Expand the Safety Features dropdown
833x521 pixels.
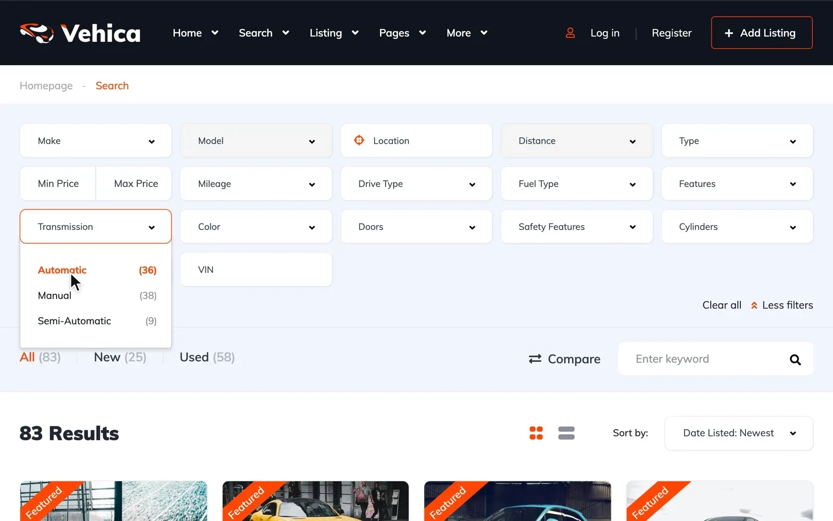[577, 227]
